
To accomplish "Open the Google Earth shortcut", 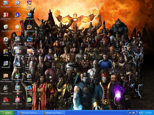I will [x=29, y=16].
